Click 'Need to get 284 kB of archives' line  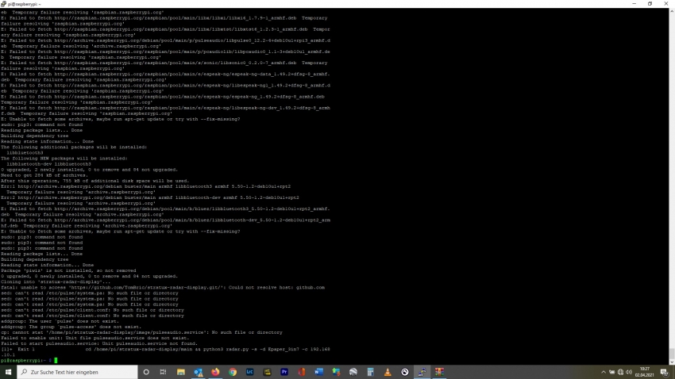coord(44,175)
